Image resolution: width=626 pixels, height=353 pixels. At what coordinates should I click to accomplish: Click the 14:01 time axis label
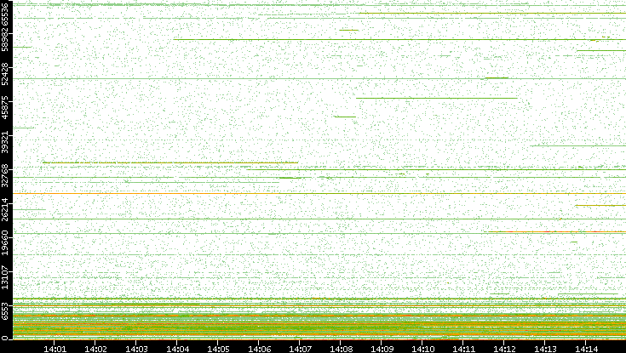(55, 350)
